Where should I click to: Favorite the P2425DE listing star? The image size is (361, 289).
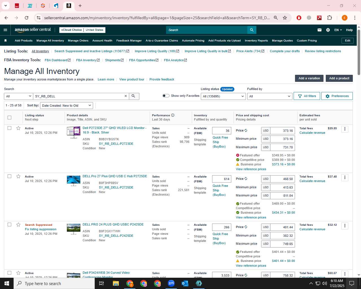18,225
